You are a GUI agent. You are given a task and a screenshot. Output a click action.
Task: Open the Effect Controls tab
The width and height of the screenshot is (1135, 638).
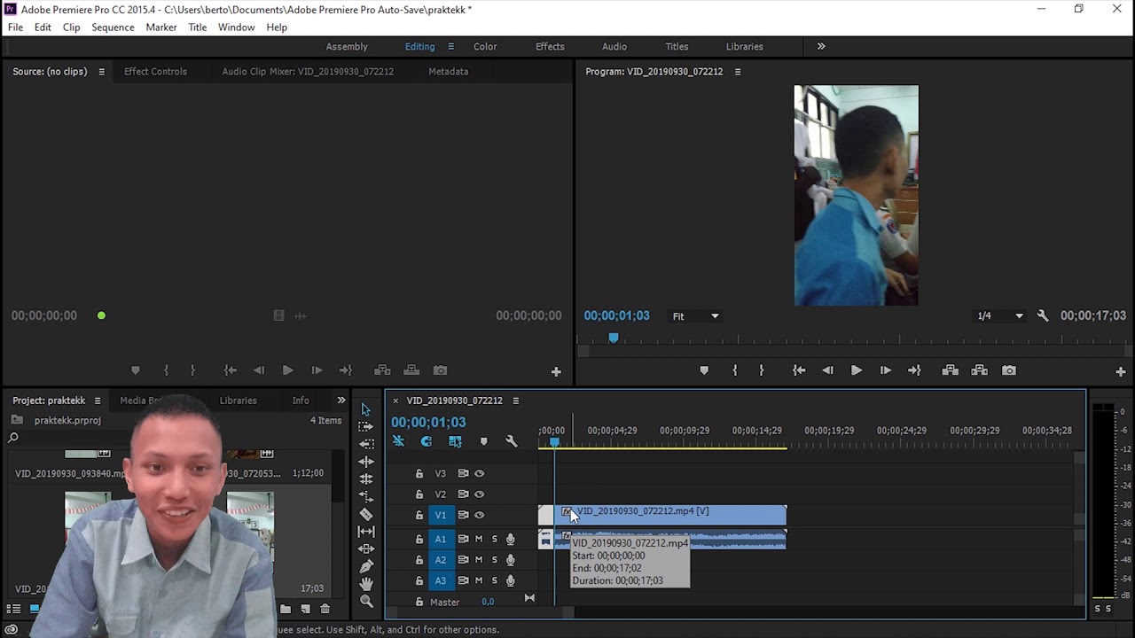point(155,72)
